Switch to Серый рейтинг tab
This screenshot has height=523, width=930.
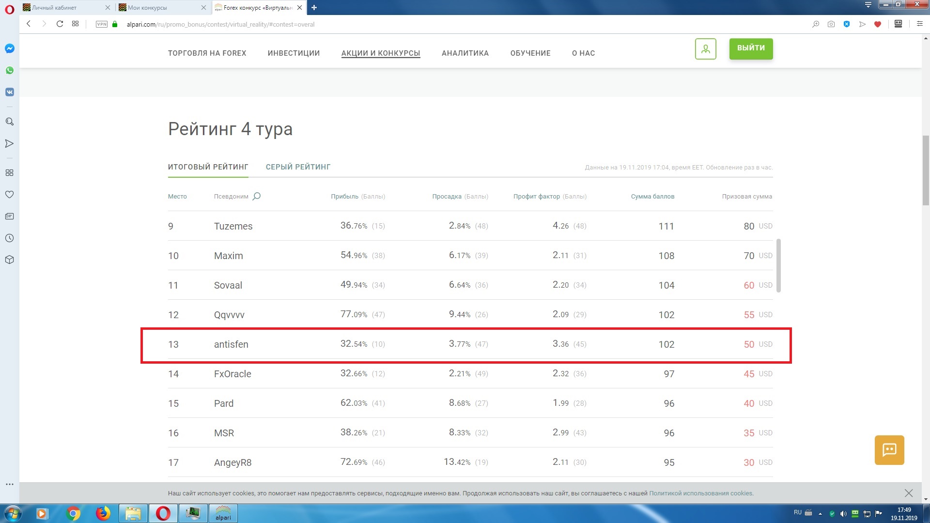coord(298,167)
